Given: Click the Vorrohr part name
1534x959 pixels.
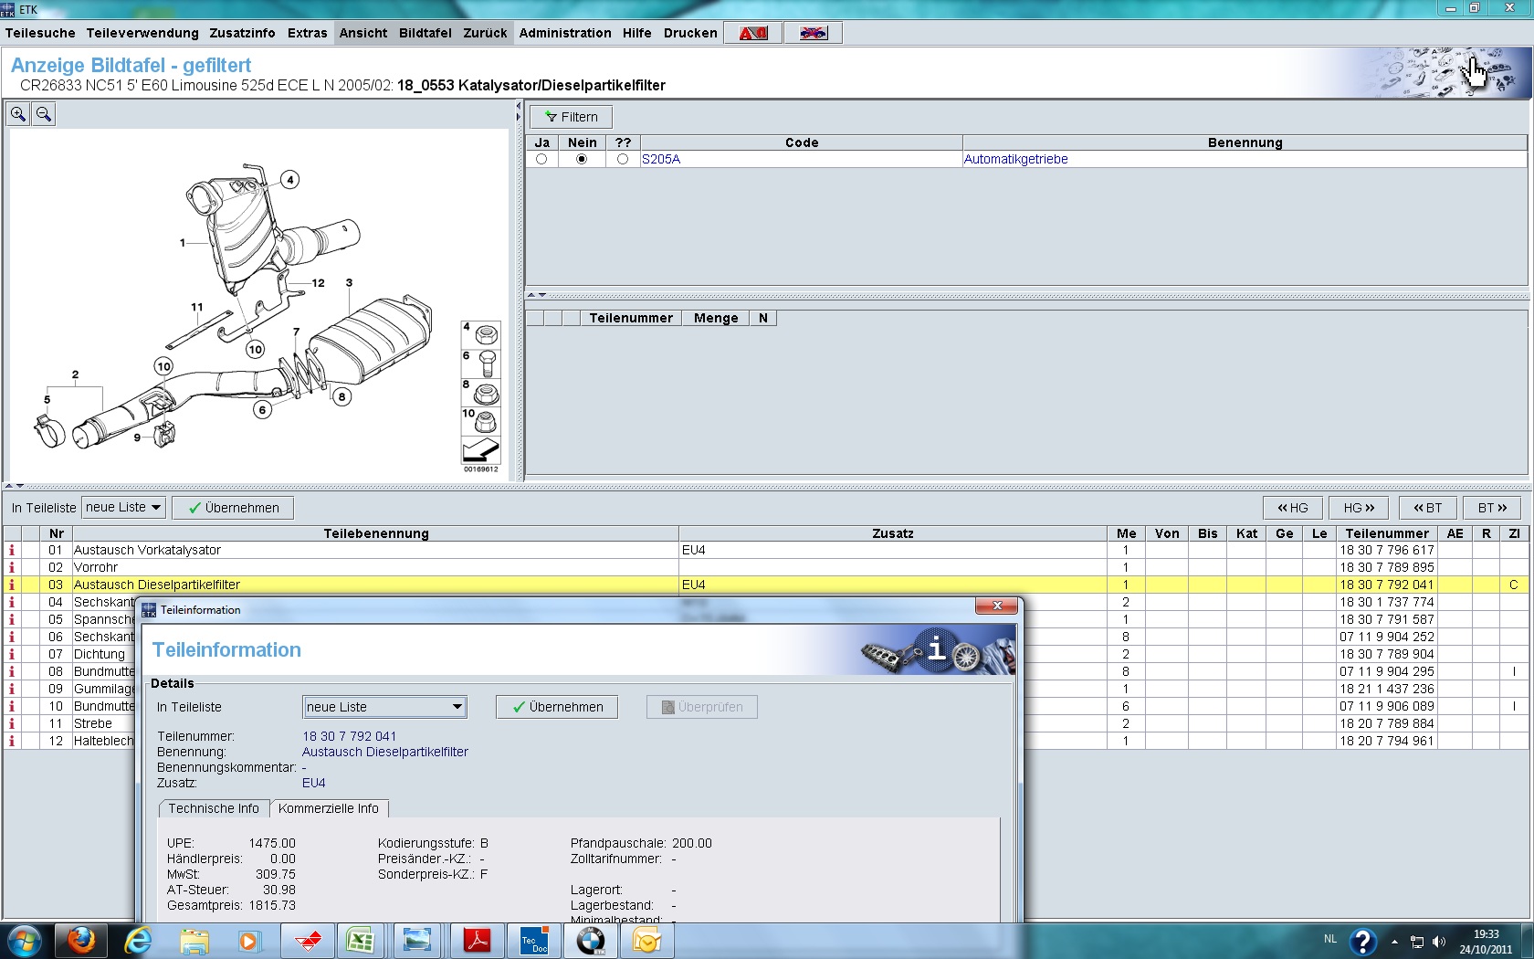Looking at the screenshot, I should pyautogui.click(x=96, y=567).
